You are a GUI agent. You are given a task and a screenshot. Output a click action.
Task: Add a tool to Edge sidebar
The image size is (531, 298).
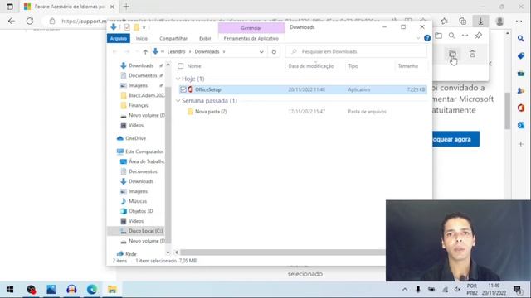pos(521,144)
